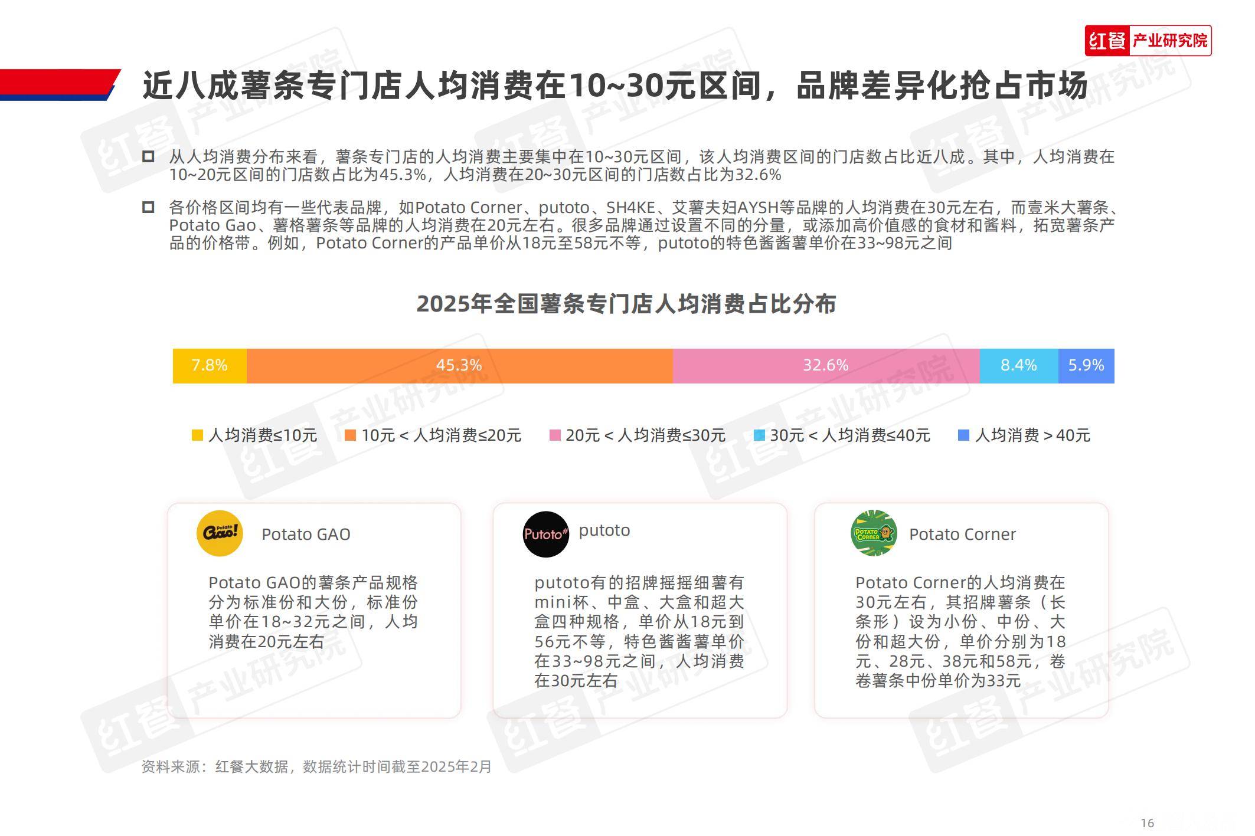Click the Potato GAO description about 标准份和大份
The image size is (1255, 836).
click(x=313, y=612)
